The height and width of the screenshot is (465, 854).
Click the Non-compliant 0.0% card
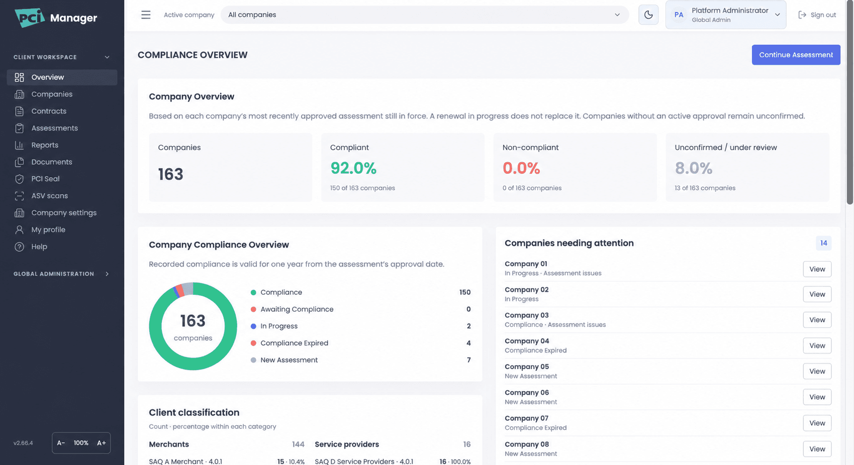pyautogui.click(x=575, y=167)
